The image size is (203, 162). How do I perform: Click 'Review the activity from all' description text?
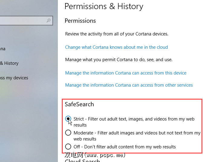pos(117,34)
